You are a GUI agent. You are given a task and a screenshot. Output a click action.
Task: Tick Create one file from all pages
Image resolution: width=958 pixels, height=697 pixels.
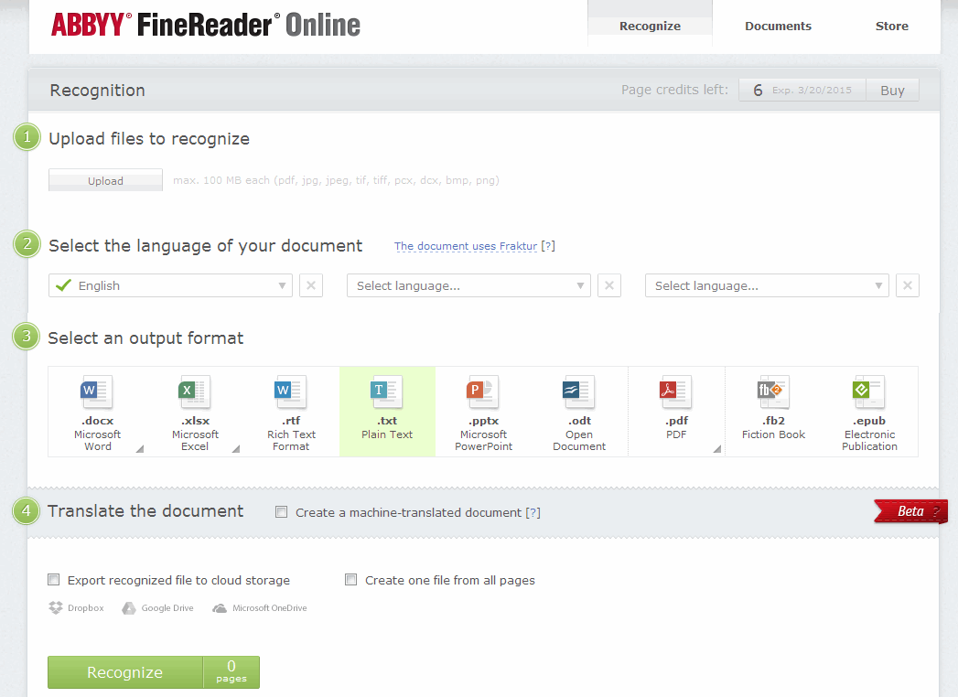tap(350, 579)
